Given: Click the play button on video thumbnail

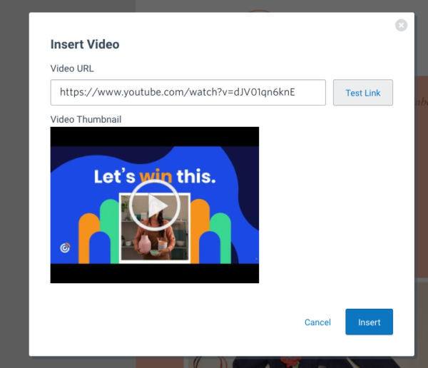Looking at the screenshot, I should coord(155,205).
